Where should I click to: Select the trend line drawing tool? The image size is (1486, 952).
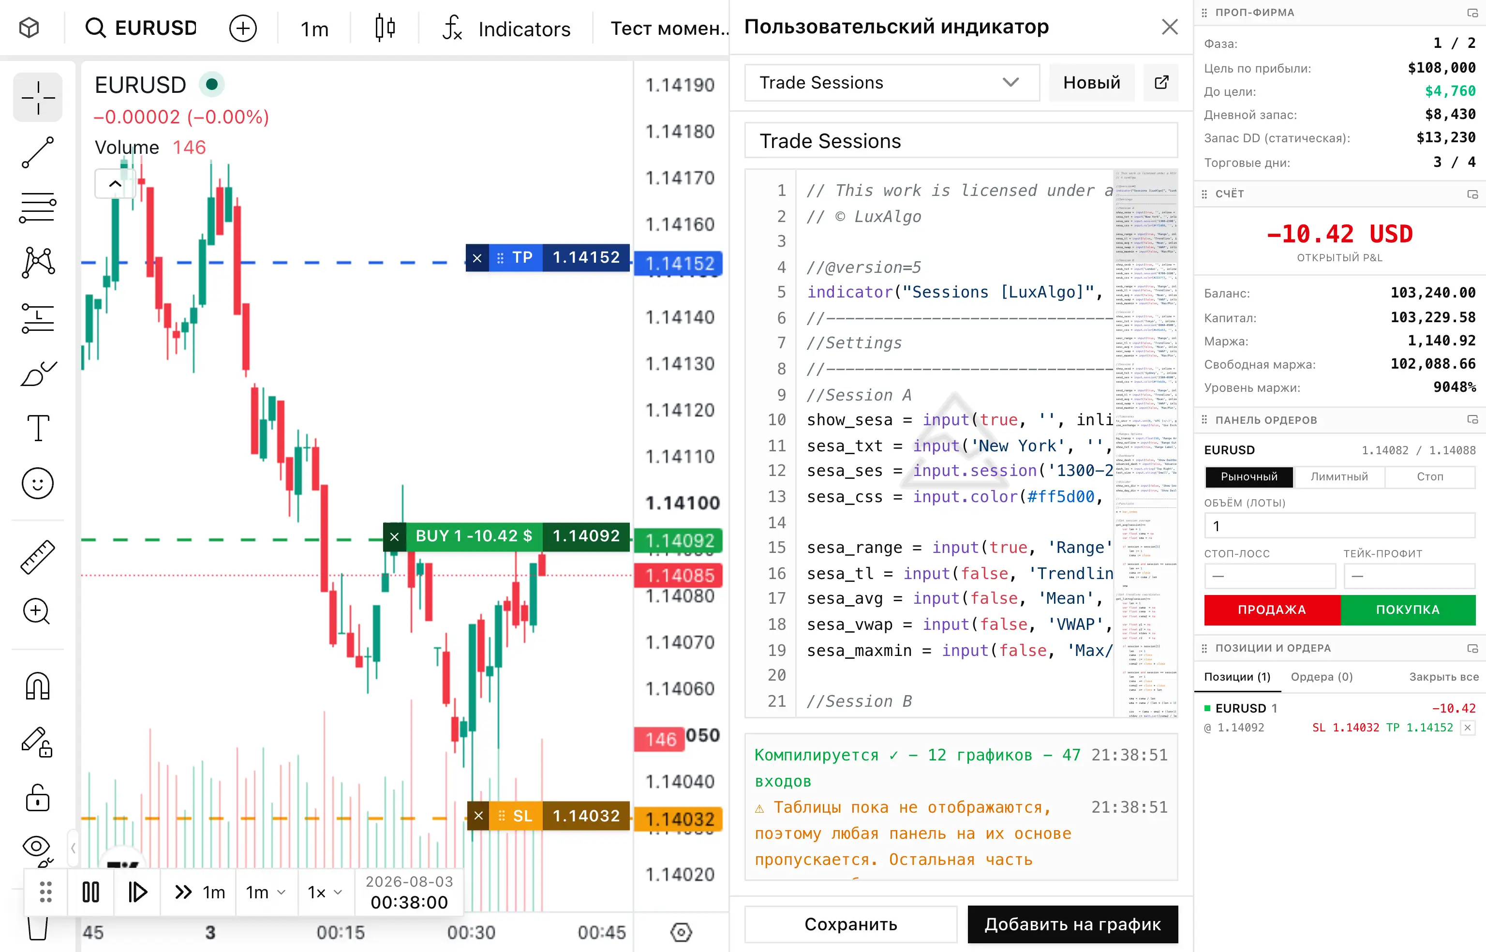tap(38, 152)
